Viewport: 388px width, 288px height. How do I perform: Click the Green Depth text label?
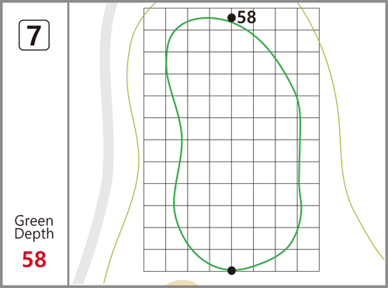(34, 227)
